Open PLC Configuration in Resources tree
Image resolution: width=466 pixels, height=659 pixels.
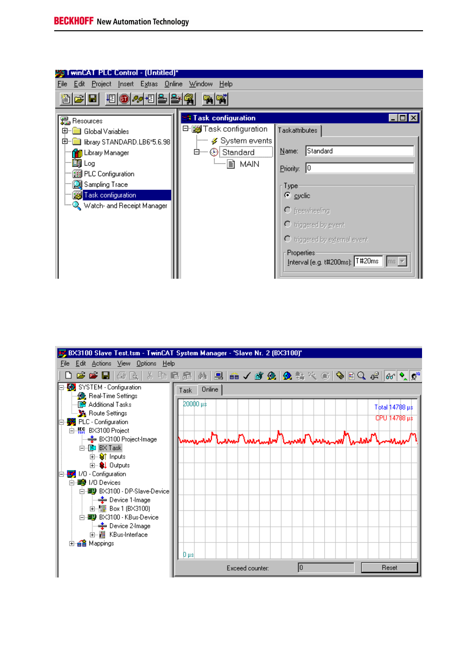[x=109, y=174]
